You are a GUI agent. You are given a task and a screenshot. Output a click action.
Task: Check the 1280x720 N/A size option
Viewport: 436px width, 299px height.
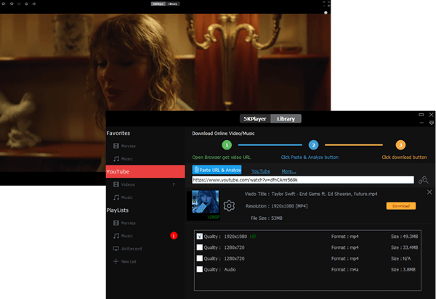200,258
